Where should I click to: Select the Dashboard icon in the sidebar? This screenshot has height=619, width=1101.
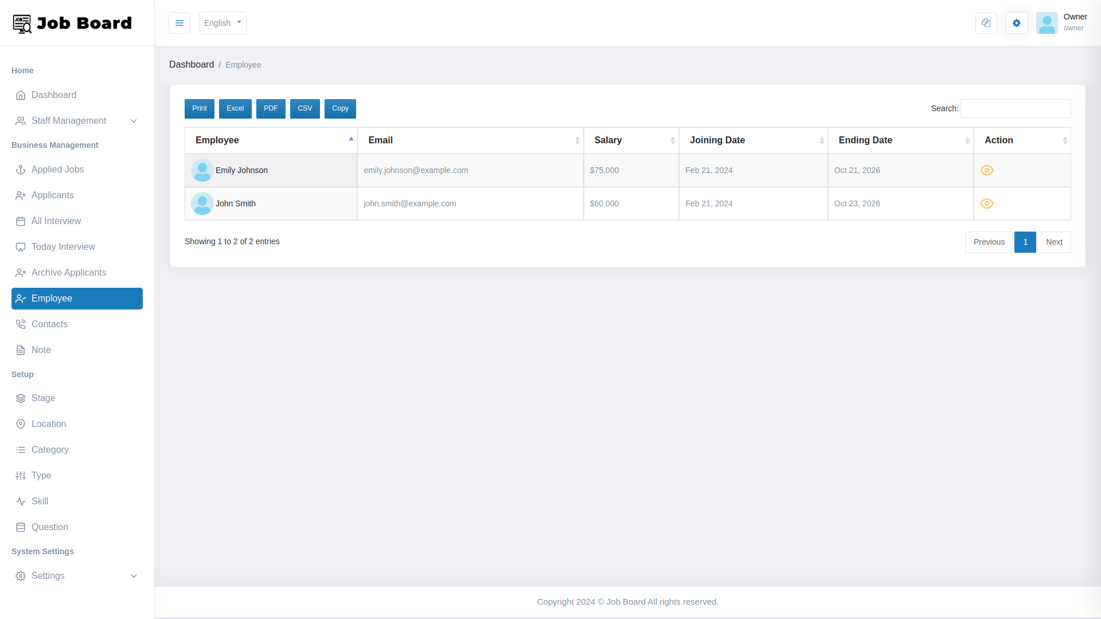[21, 95]
